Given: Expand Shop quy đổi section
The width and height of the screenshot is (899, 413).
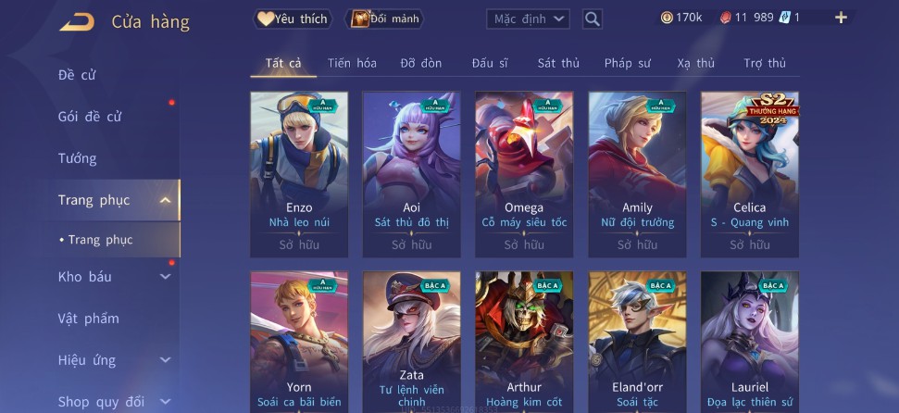Looking at the screenshot, I should click(165, 402).
